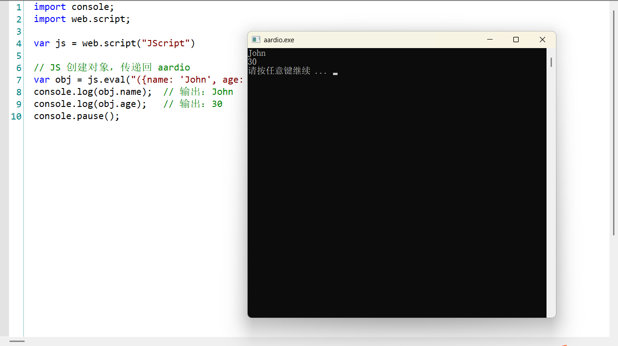Click 'console.pause();' code line
The width and height of the screenshot is (618, 346).
click(x=77, y=116)
